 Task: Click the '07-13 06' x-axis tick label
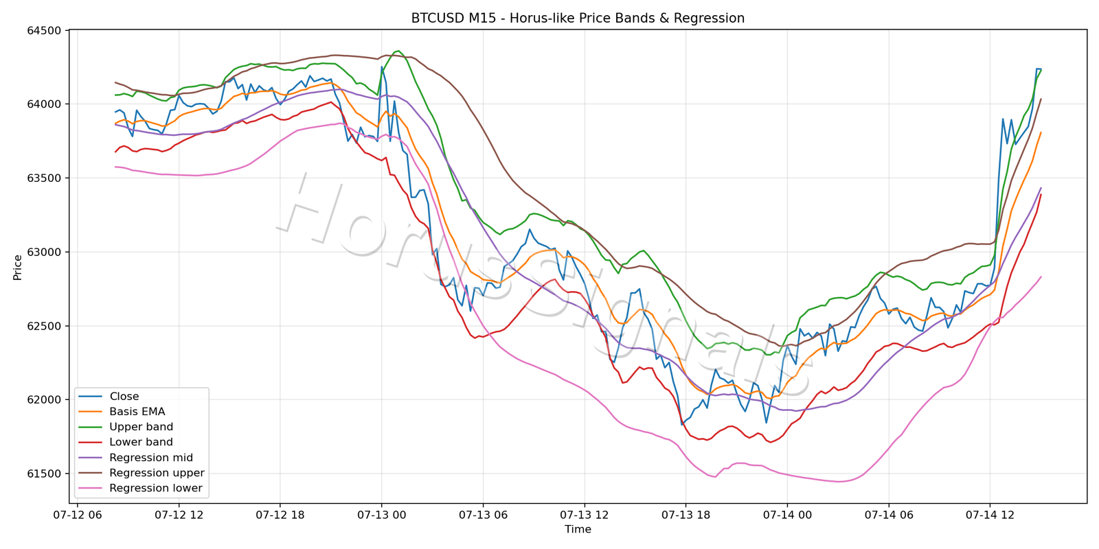coord(483,515)
